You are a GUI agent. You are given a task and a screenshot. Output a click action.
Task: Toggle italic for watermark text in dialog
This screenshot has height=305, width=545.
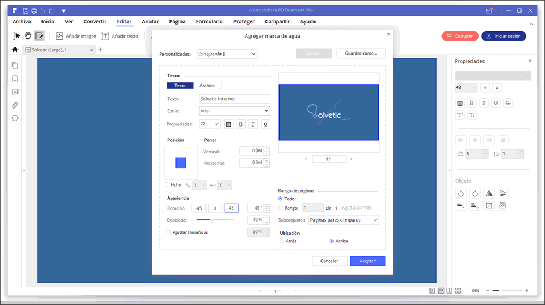click(x=253, y=124)
